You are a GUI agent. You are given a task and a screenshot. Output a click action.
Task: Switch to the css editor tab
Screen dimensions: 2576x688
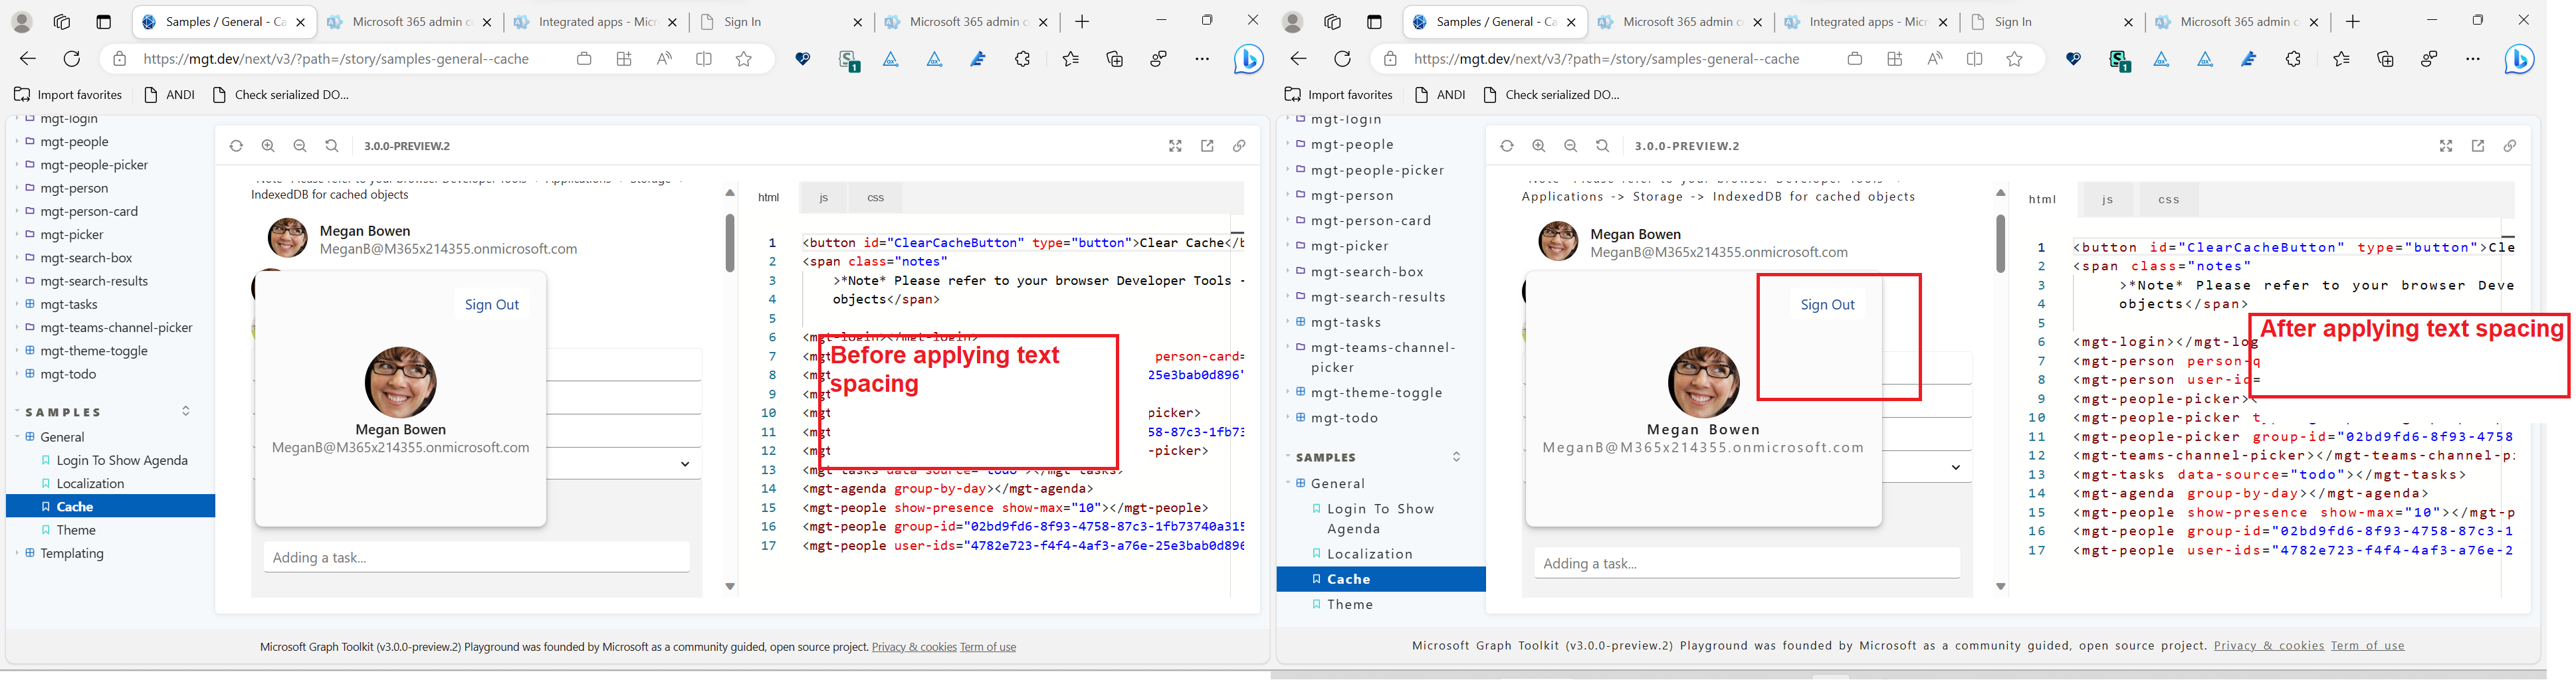[x=875, y=197]
